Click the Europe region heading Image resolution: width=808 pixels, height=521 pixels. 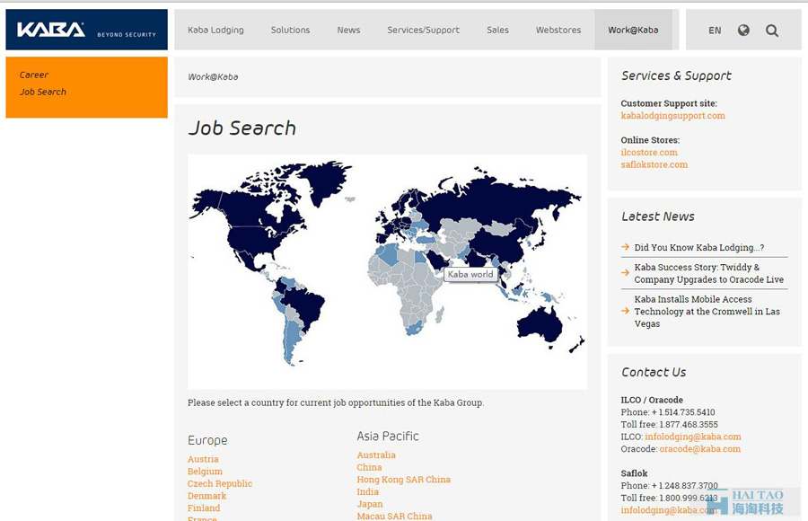coord(207,440)
